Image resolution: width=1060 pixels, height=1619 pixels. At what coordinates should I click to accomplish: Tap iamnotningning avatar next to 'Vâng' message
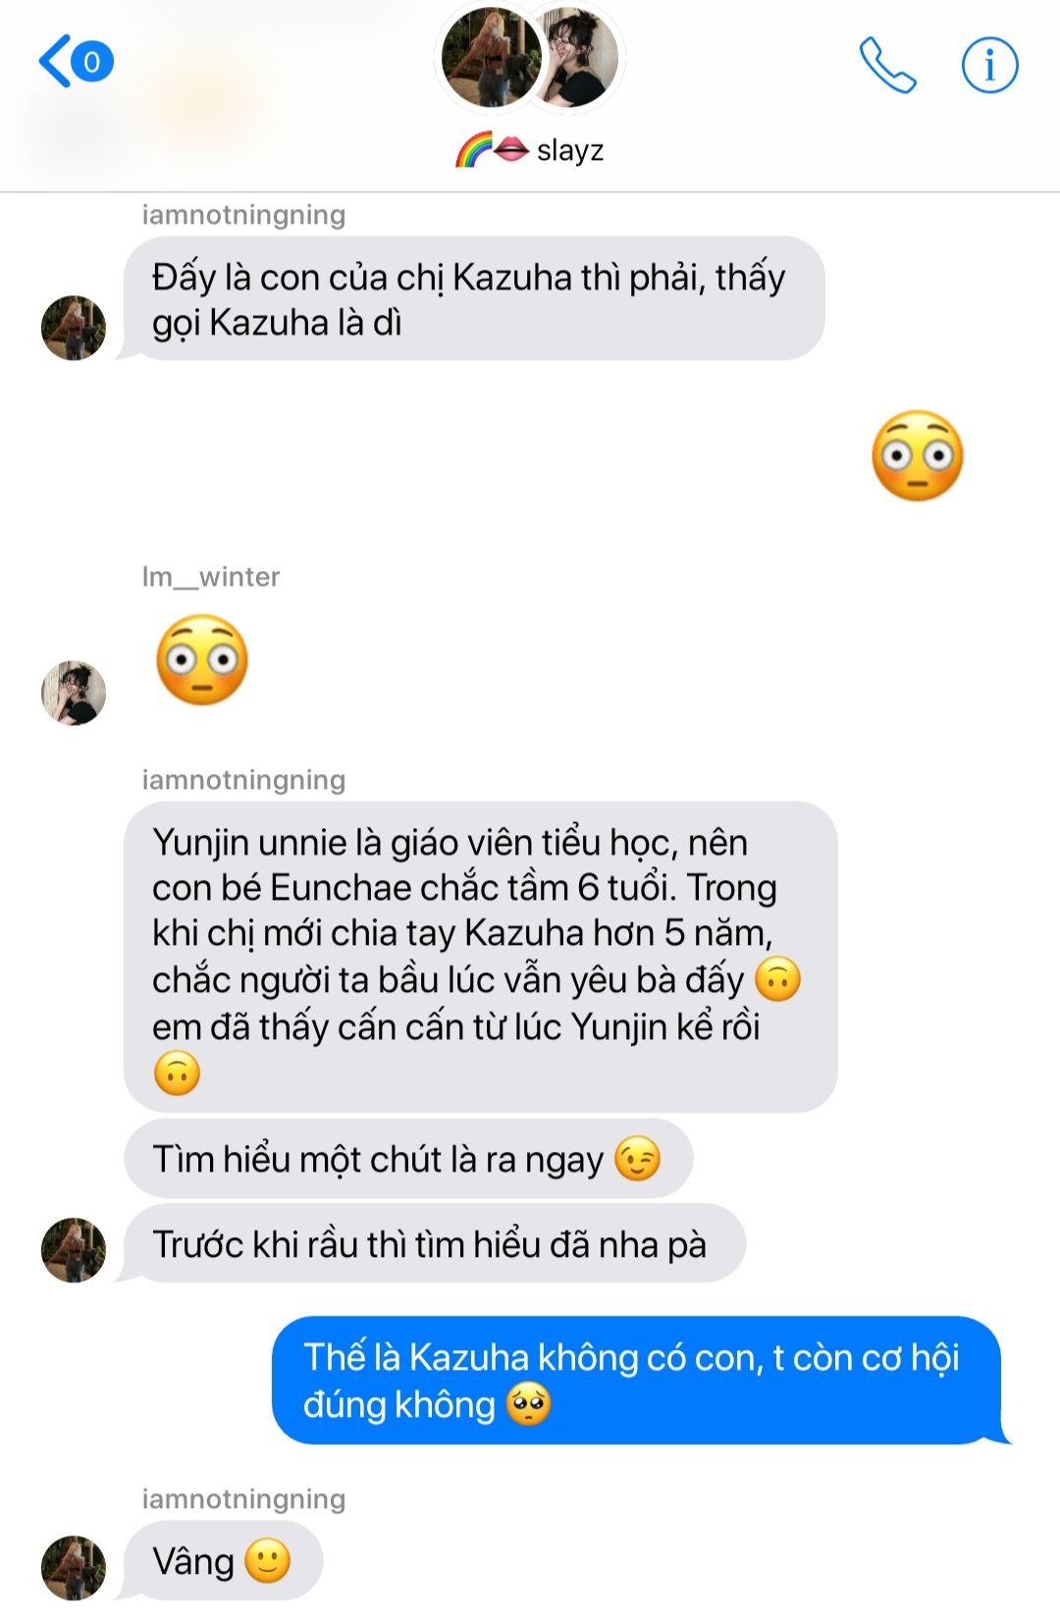click(74, 1567)
